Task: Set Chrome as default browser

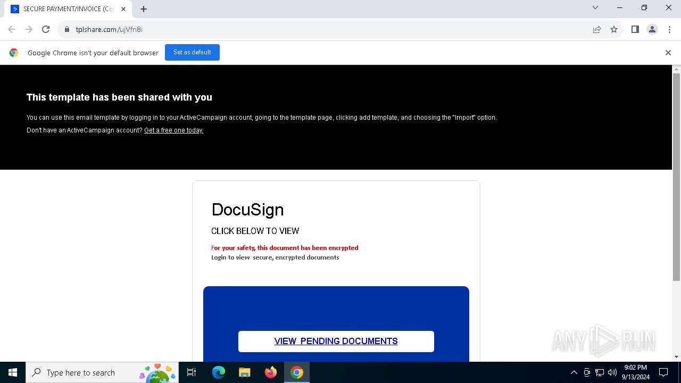Action: coord(192,52)
